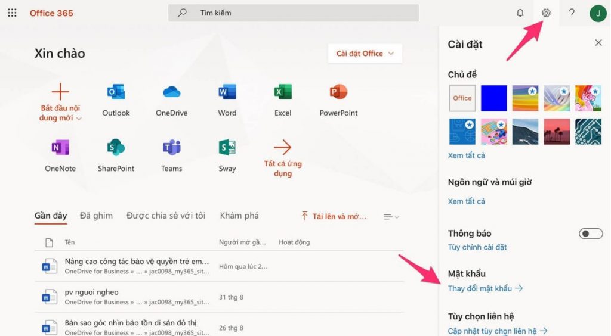Screen dimensions: 611x336
Task: Open the app launcher grid
Action: [12, 13]
